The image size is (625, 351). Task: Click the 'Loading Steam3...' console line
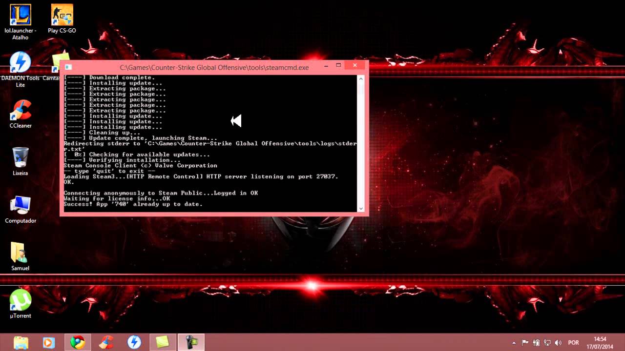tap(201, 176)
